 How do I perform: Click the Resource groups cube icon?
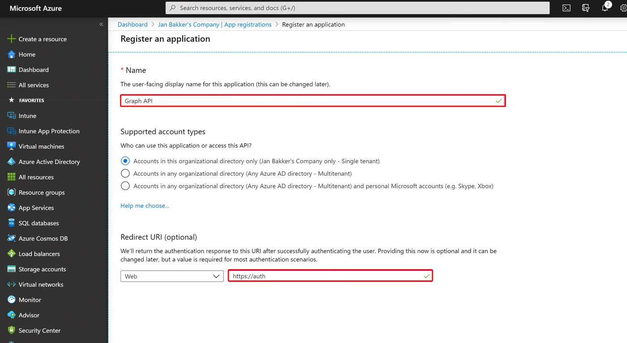tap(11, 192)
